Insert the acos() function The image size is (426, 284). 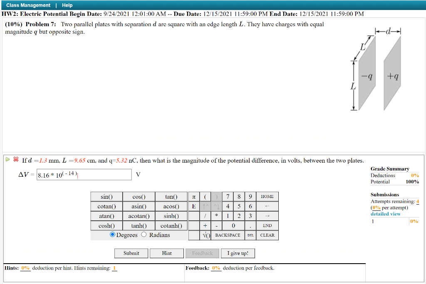171,206
